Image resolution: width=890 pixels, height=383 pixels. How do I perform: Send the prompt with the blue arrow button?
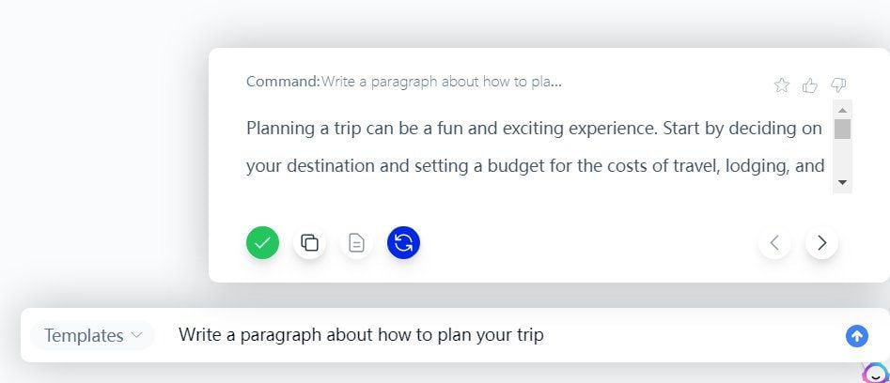[857, 336]
